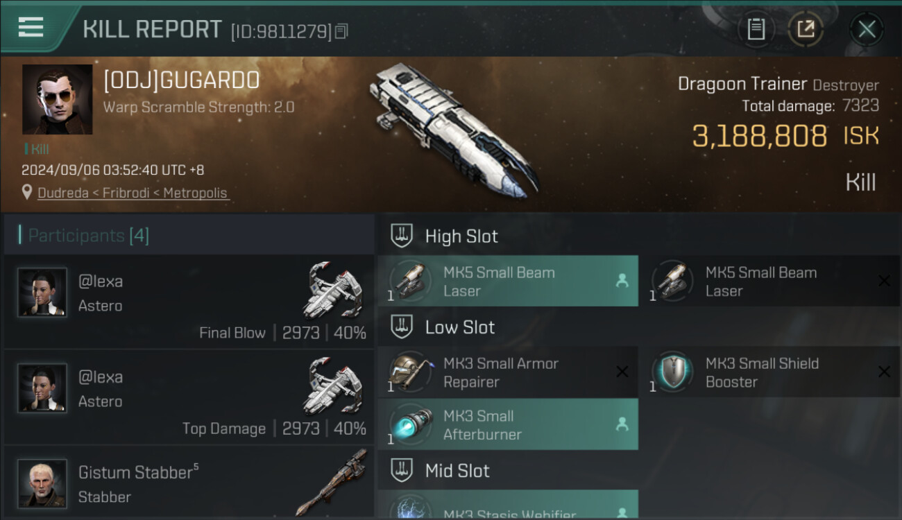902x520 pixels.
Task: Close the Kill Report window
Action: point(867,29)
